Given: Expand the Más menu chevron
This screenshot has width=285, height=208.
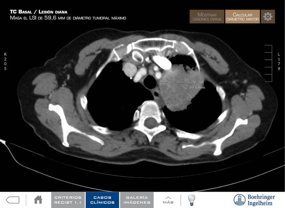Looking at the screenshot, I should pyautogui.click(x=168, y=200).
